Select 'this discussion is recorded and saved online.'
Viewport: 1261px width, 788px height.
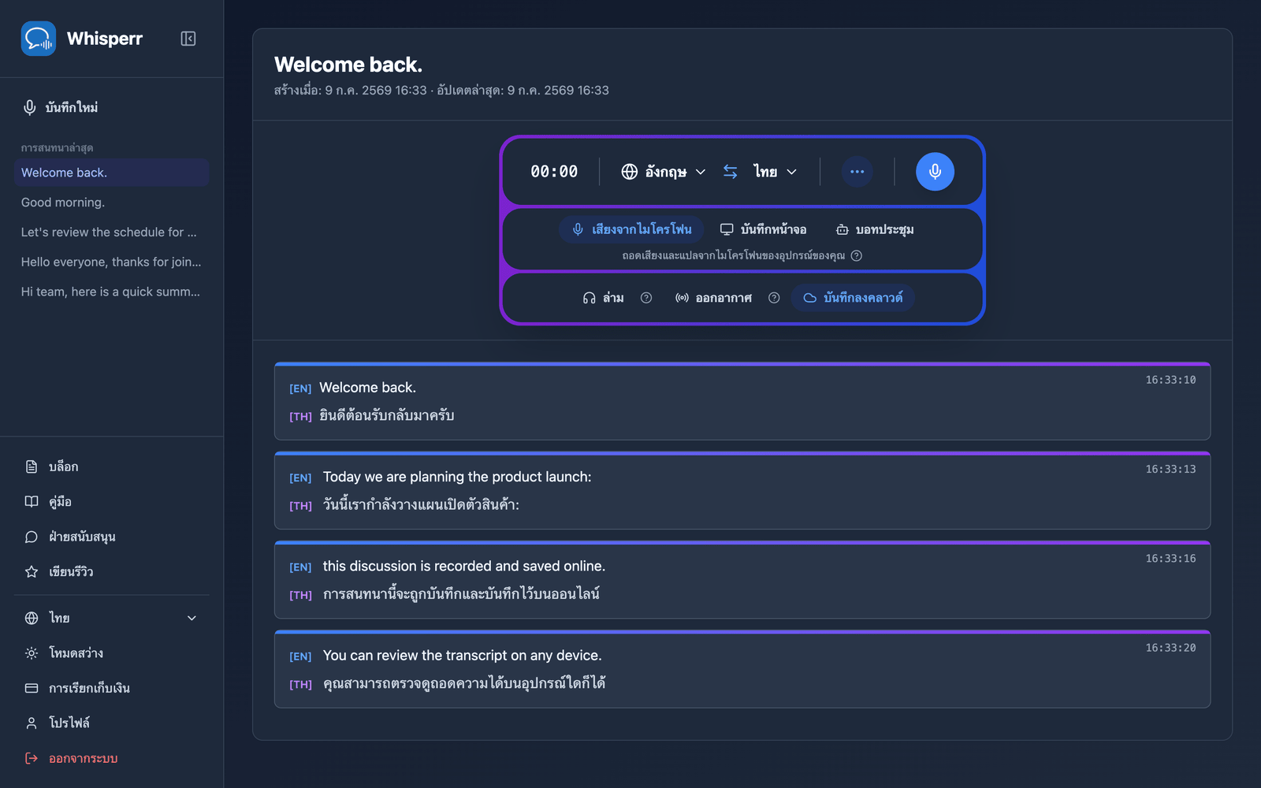pos(464,566)
